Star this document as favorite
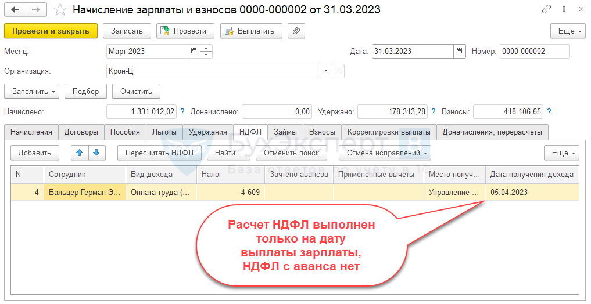The width and height of the screenshot is (591, 304). pos(59,9)
